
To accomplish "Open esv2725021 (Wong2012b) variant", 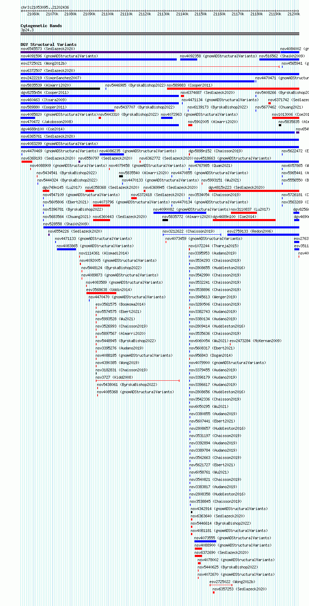I will pos(43,63).
